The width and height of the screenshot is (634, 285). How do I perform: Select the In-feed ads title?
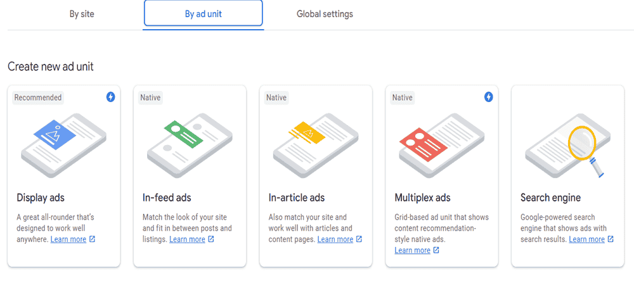[x=167, y=198]
